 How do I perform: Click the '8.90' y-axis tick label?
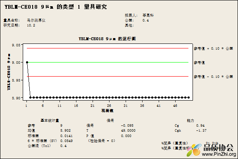click(16, 98)
